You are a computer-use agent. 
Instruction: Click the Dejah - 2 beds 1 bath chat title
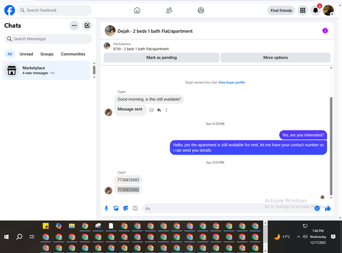pos(155,31)
